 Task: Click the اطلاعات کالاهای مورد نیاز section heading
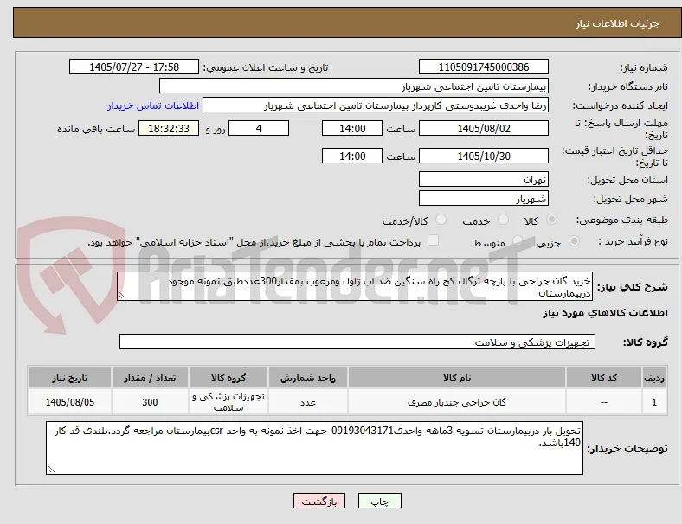605,313
